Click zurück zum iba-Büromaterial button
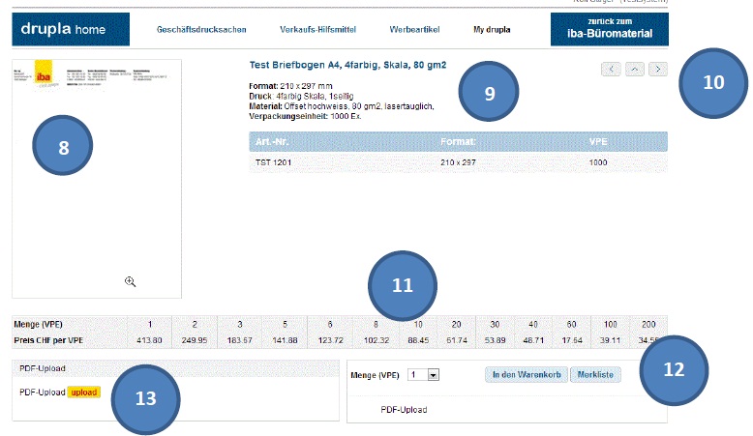 click(610, 29)
